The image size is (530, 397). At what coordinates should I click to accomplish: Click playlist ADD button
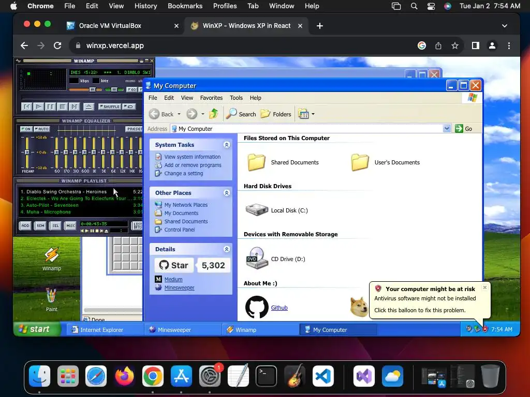pyautogui.click(x=25, y=225)
